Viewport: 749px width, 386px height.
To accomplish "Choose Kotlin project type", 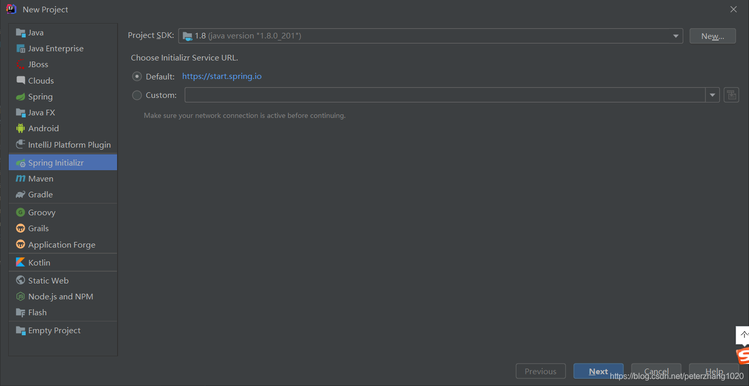I will [63, 262].
